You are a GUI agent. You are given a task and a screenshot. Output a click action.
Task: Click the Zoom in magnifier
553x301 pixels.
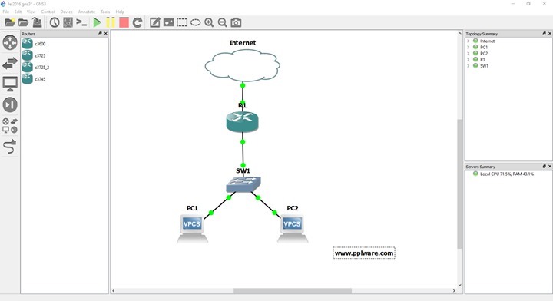209,22
